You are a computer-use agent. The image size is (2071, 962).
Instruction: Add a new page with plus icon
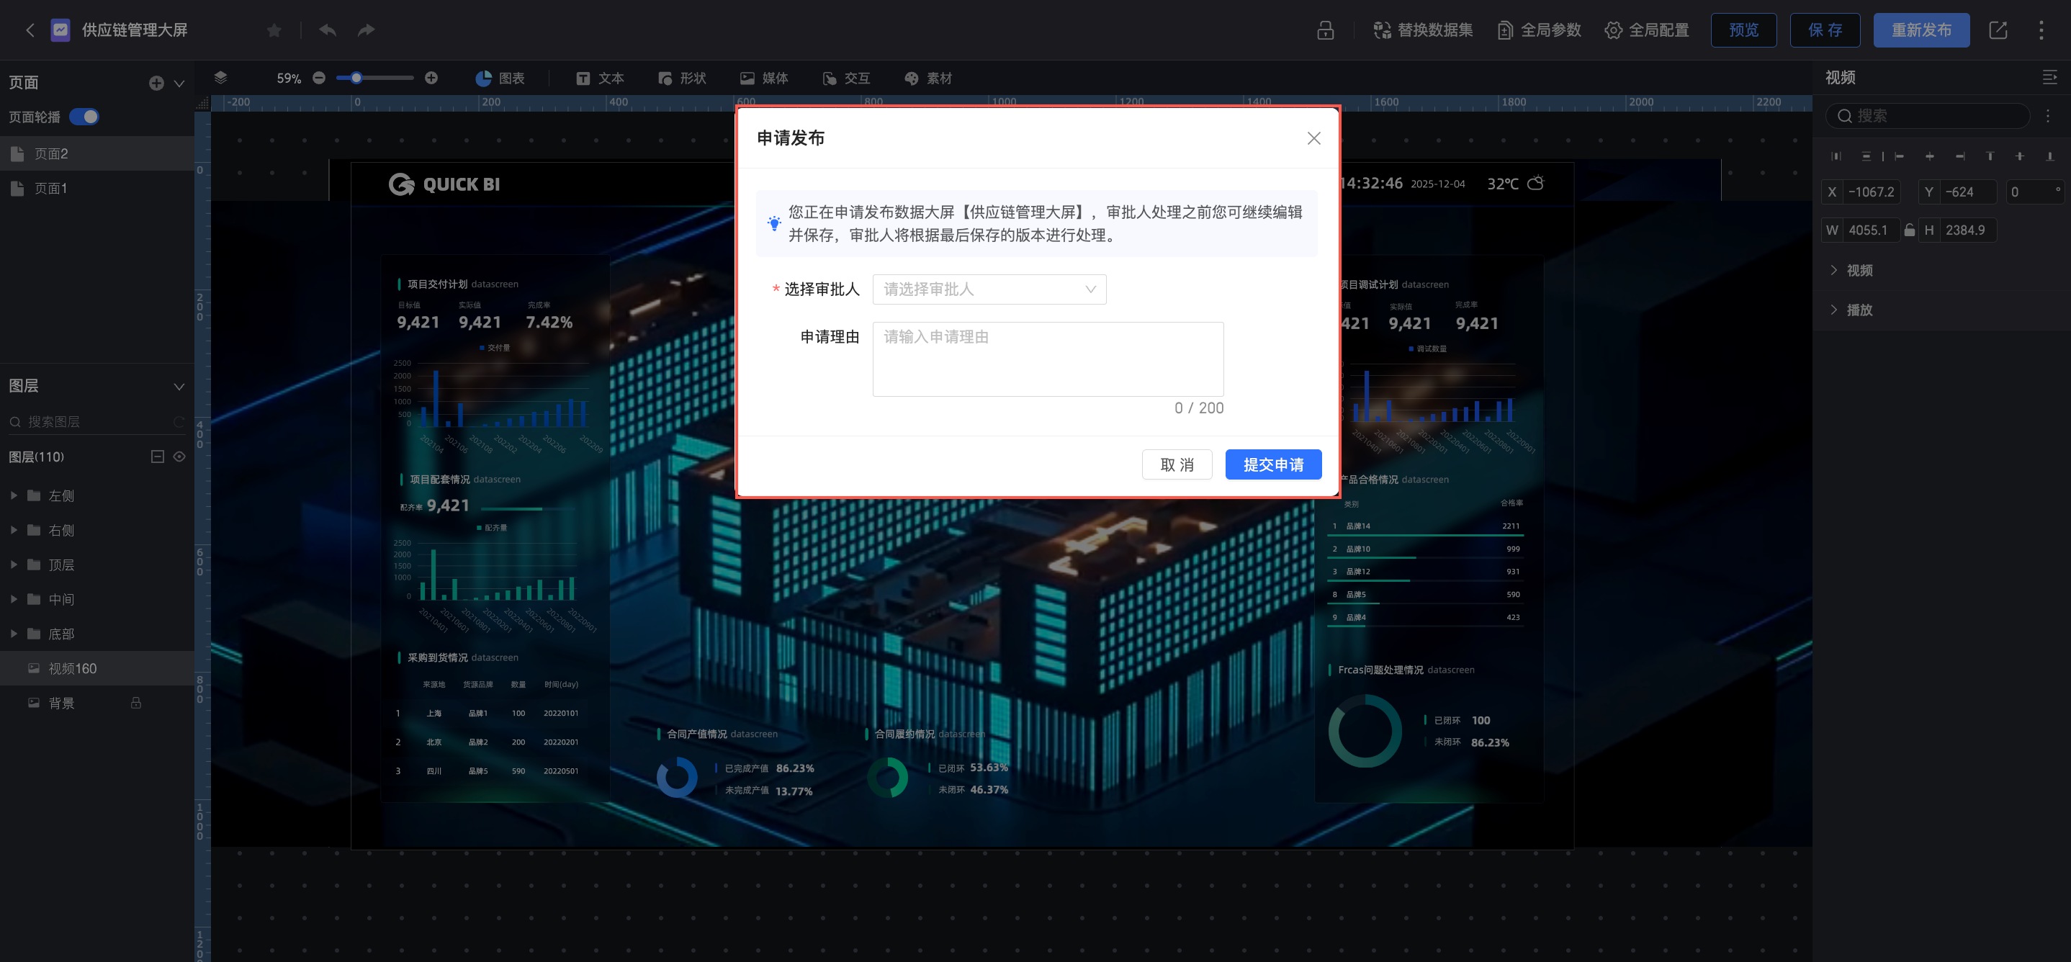[x=156, y=83]
